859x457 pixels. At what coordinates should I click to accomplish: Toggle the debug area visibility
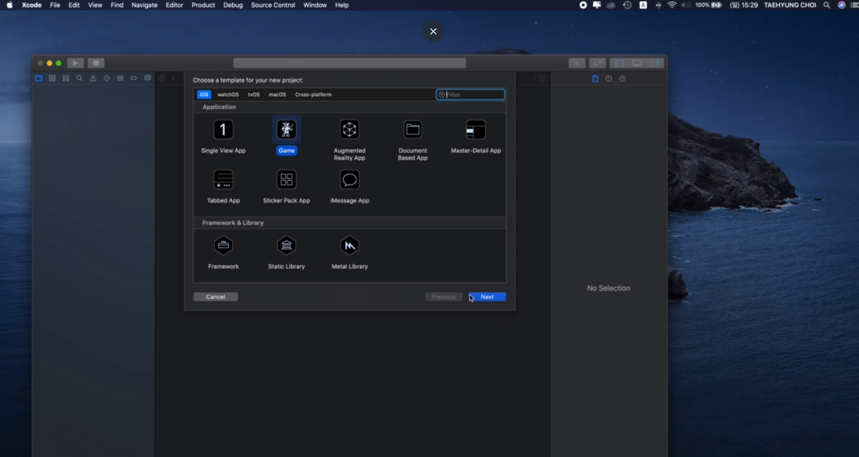coord(637,63)
